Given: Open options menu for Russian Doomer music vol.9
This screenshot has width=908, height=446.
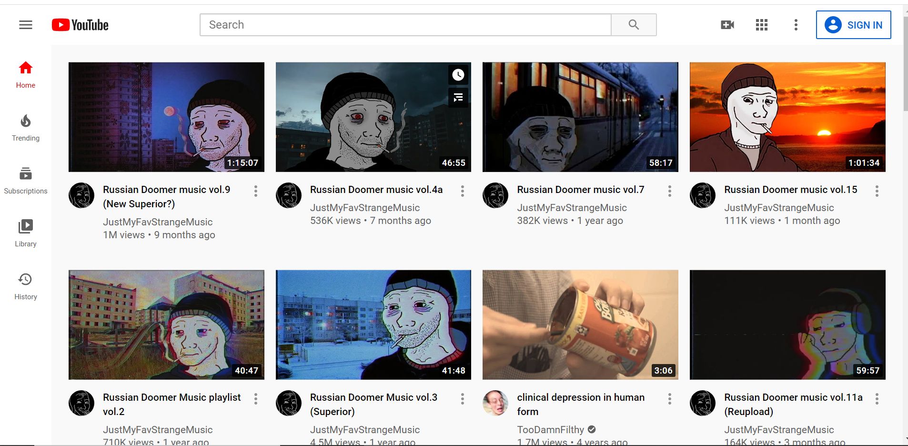Looking at the screenshot, I should 255,191.
